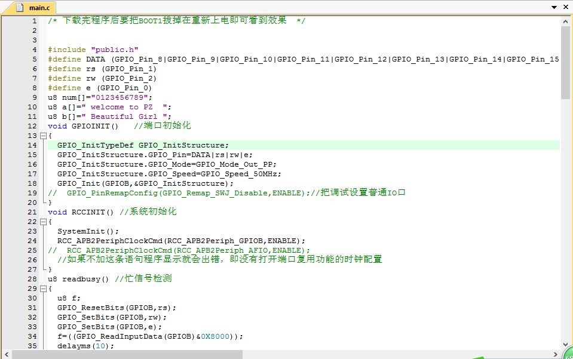
Task: Click the hex value 0X8000 on line 34
Action: click(215, 336)
